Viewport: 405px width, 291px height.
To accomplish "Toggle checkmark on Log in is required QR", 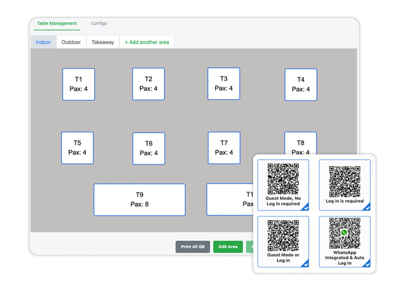I will tap(367, 207).
